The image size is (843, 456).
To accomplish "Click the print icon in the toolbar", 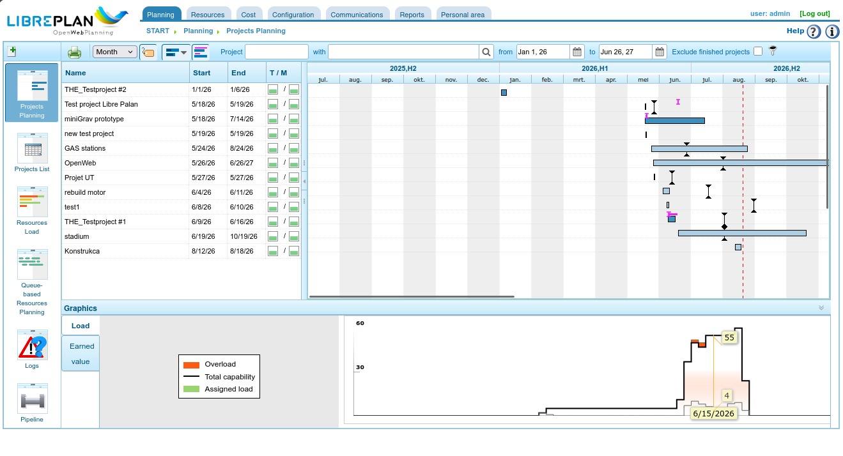I will [75, 52].
